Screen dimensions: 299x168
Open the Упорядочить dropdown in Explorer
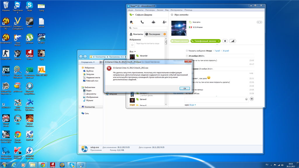point(88,62)
